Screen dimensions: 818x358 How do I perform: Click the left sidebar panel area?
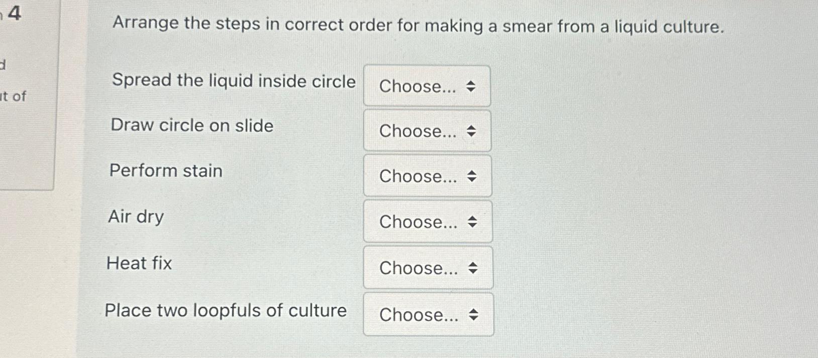tap(28, 150)
